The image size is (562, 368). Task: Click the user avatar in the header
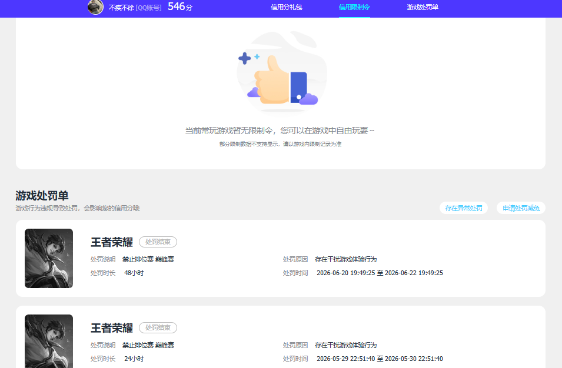(95, 7)
